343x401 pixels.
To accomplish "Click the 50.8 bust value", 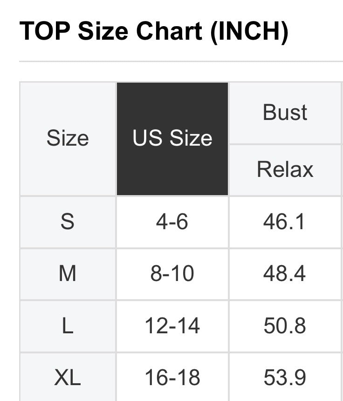I will pyautogui.click(x=285, y=326).
